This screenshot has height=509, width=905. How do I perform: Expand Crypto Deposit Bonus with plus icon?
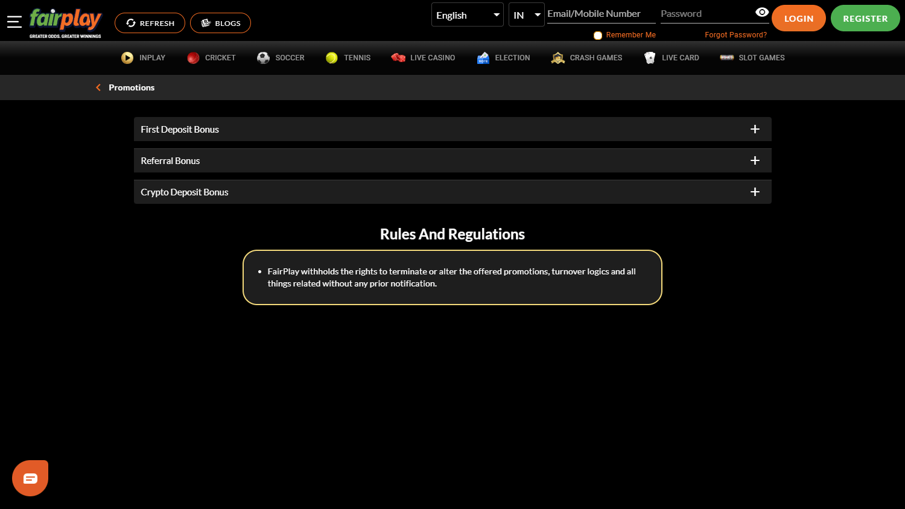point(755,192)
